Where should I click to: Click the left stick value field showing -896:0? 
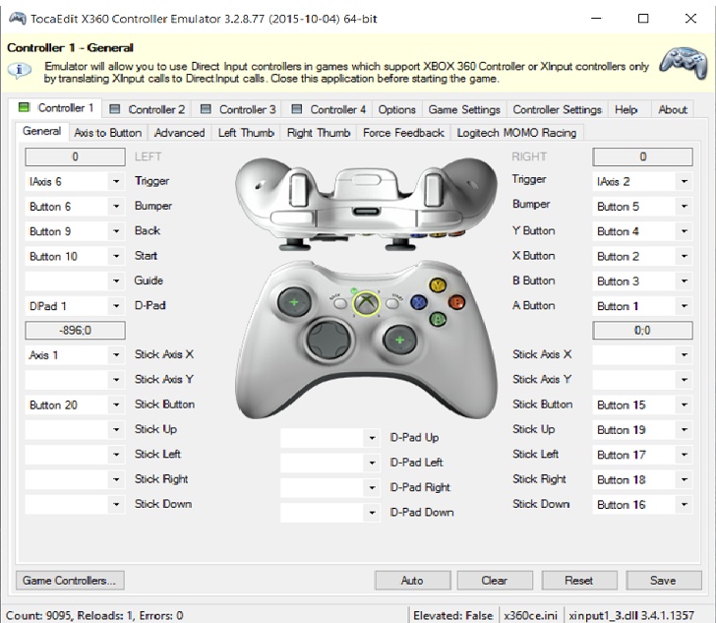(x=75, y=331)
